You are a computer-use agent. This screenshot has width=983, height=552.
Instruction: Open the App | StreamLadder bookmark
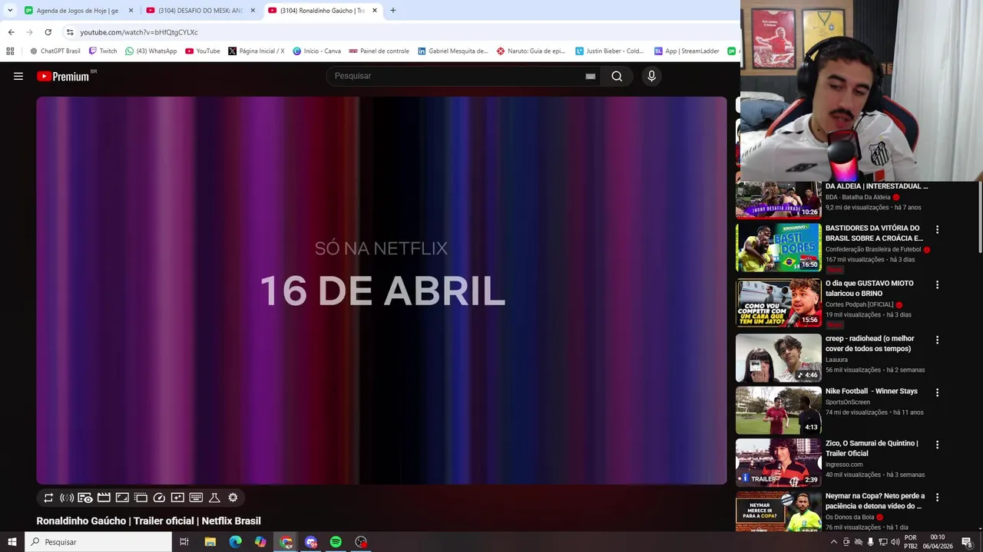pyautogui.click(x=687, y=51)
